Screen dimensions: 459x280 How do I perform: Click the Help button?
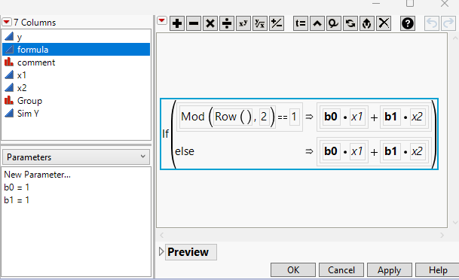pos(438,270)
